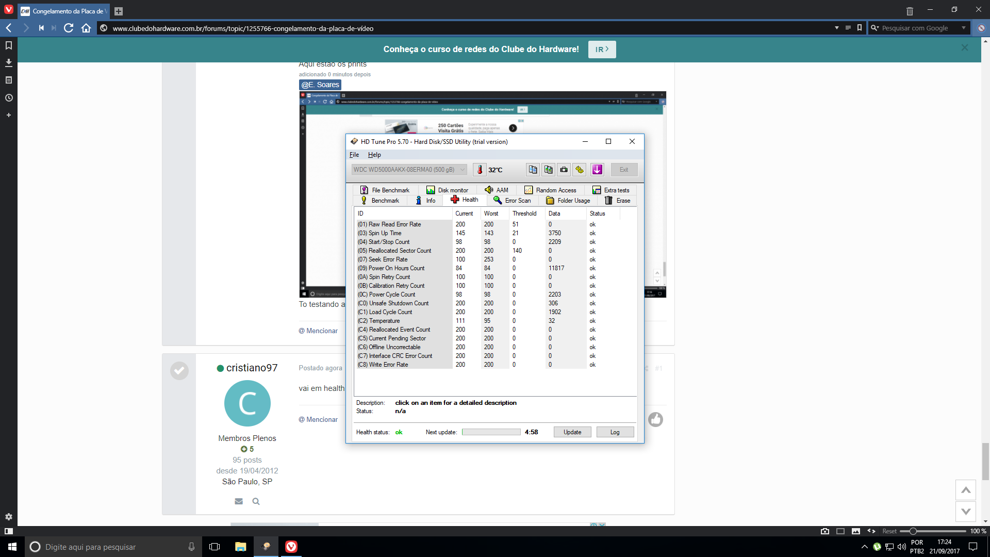The width and height of the screenshot is (990, 557).
Task: Open address bar history dropdown arrow
Action: (x=836, y=28)
